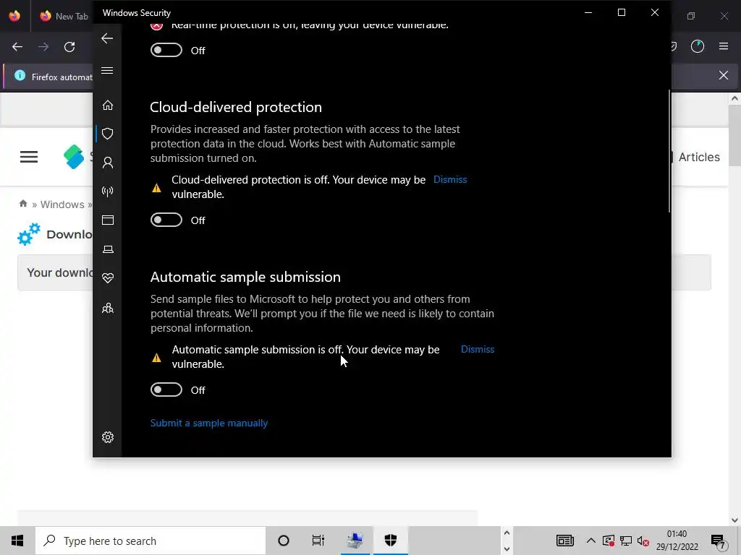Click the muted volume tray icon
Viewport: 741px width, 555px height.
click(643, 541)
